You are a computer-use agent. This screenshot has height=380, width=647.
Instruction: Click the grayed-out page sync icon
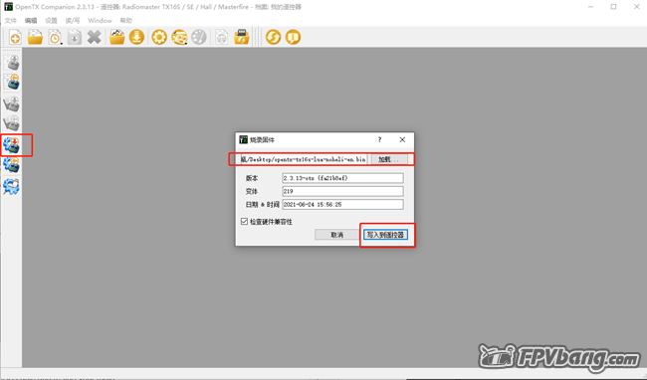tap(222, 38)
